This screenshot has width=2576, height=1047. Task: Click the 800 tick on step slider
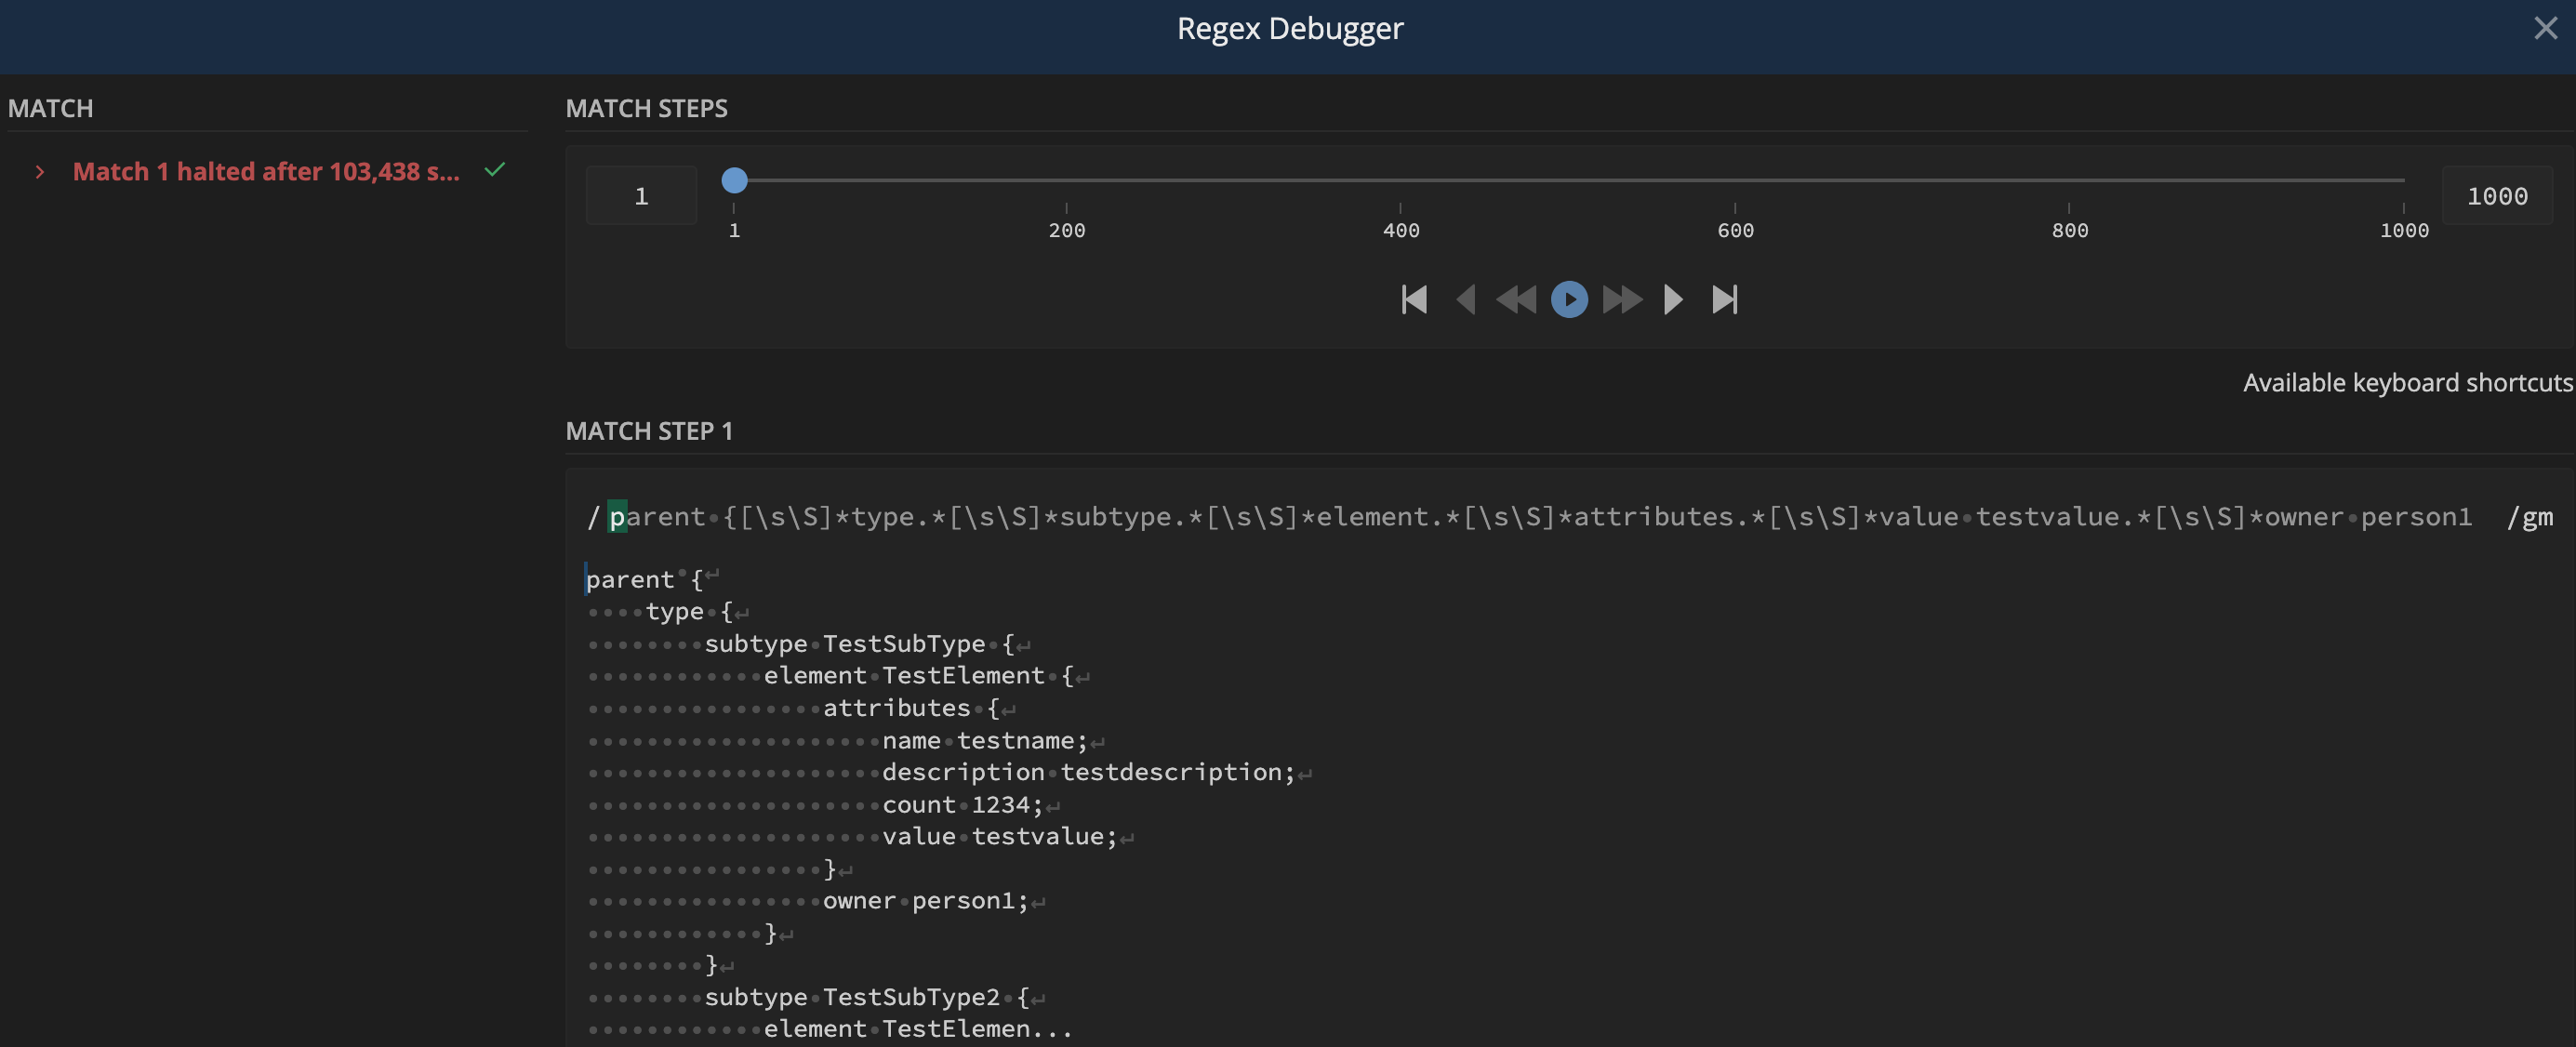2069,230
